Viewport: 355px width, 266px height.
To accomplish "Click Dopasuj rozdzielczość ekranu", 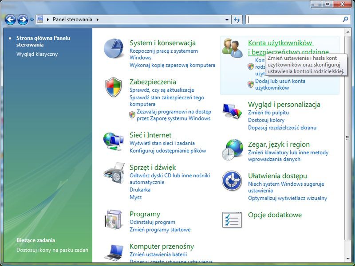I will [282, 128].
